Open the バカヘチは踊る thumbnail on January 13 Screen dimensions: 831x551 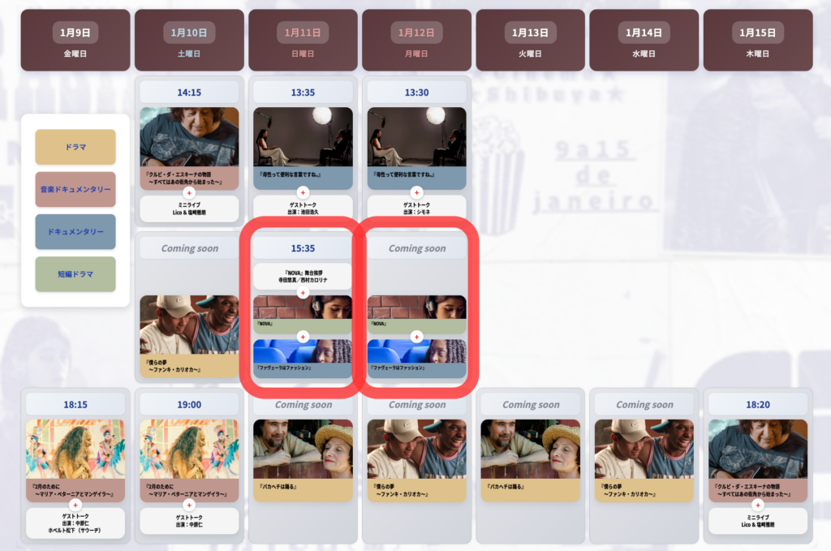coord(531,450)
